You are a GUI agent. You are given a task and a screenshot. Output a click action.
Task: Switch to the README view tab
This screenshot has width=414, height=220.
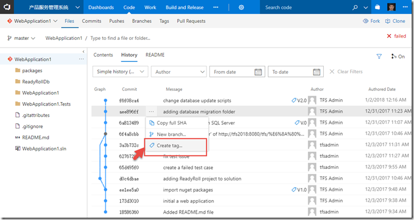155,55
